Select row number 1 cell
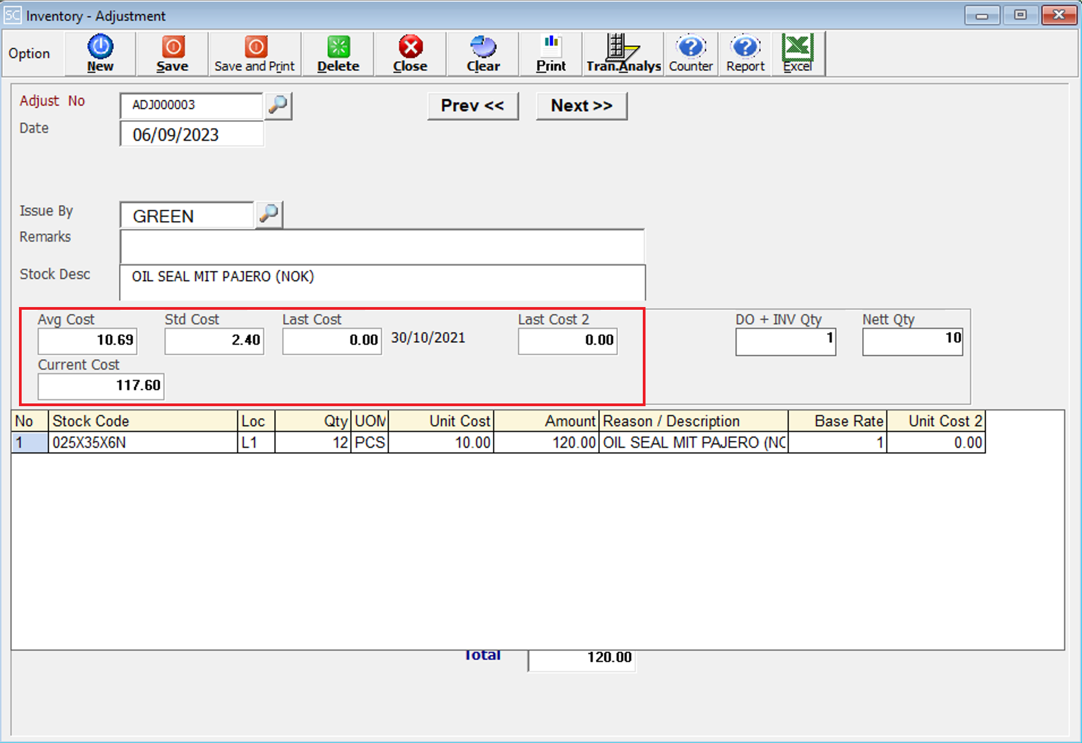 click(30, 442)
